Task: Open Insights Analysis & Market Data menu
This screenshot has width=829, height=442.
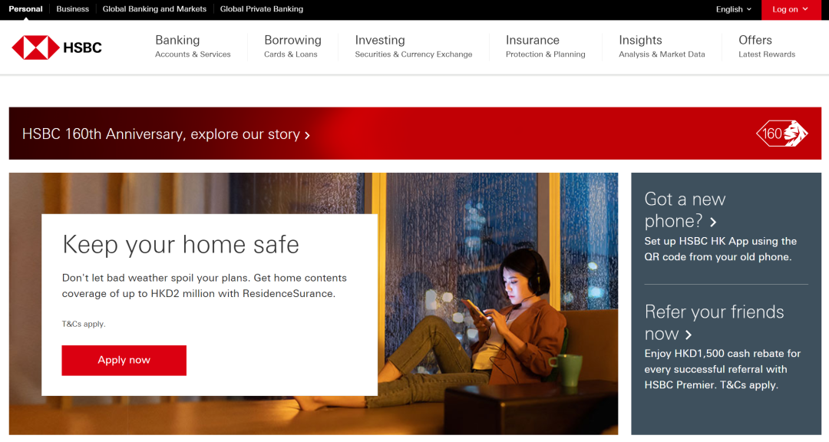Action: click(662, 47)
